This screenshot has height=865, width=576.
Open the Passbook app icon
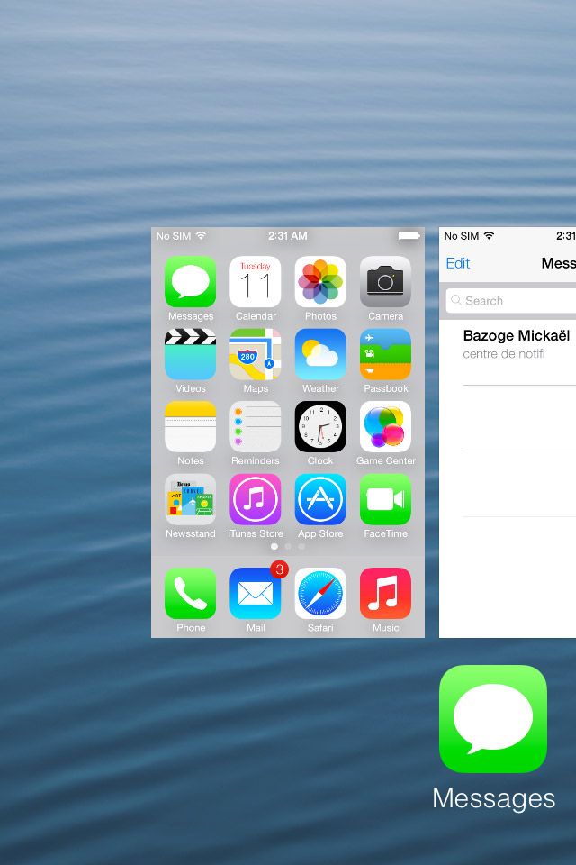pos(385,354)
